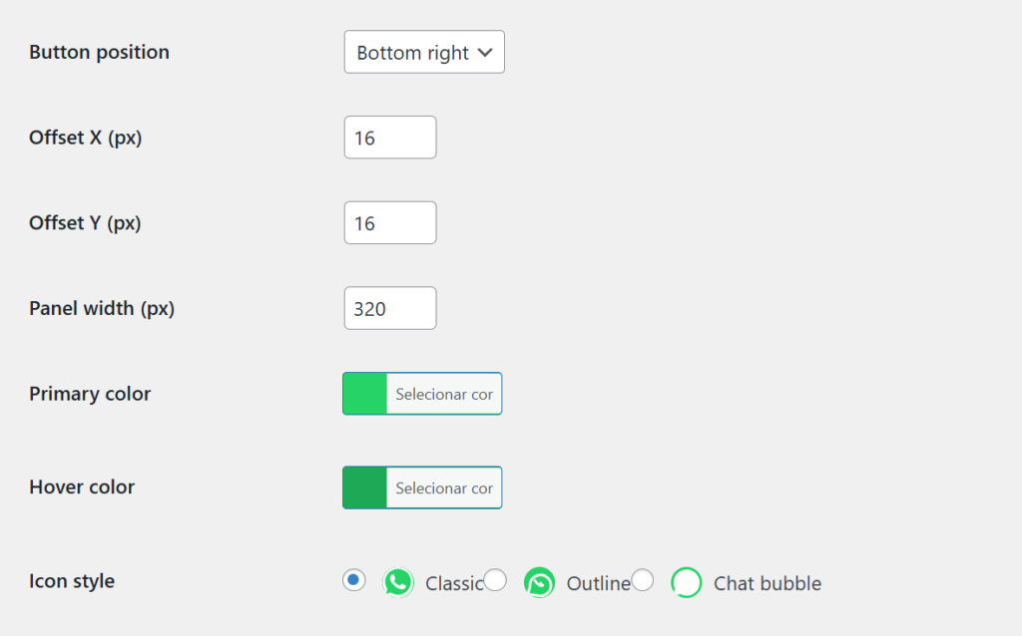Click the Outline WhatsApp icon

539,583
